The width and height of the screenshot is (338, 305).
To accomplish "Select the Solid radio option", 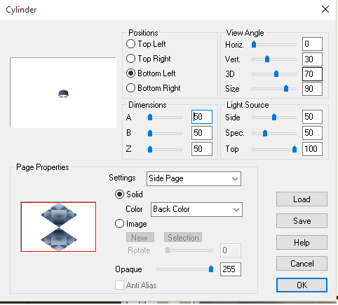I will point(119,194).
